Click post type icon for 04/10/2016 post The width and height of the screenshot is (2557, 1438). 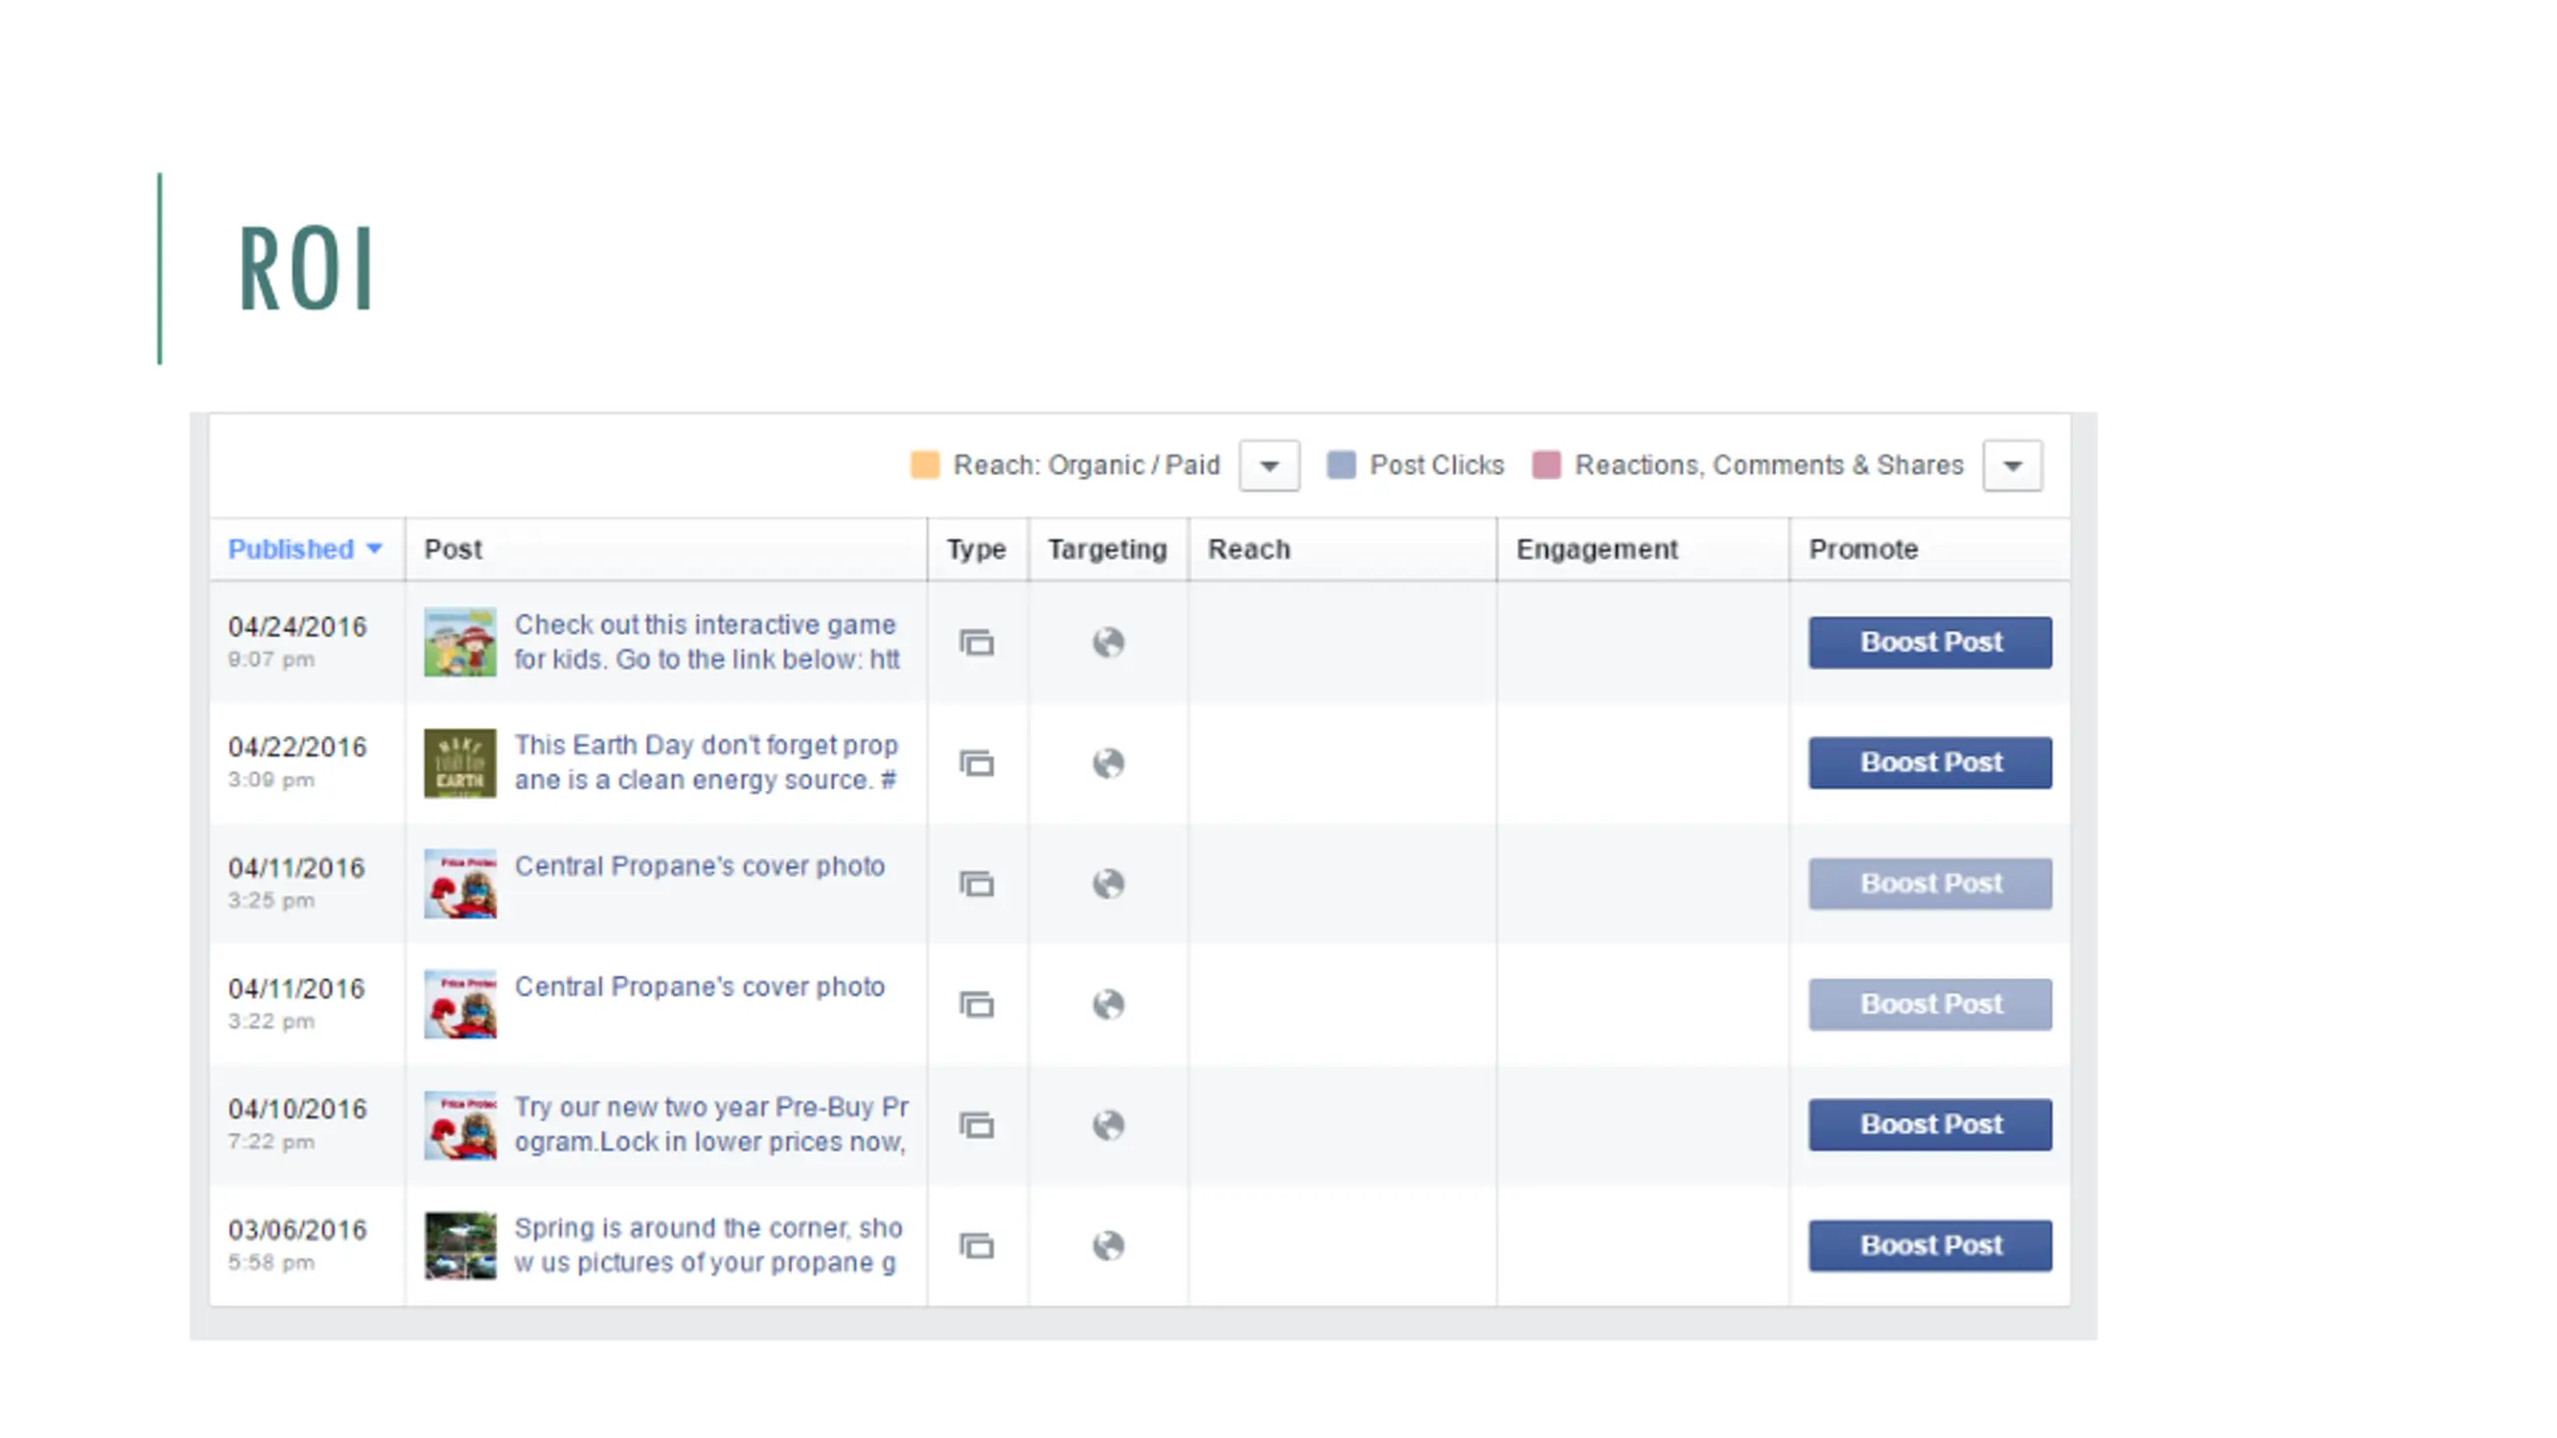coord(976,1125)
